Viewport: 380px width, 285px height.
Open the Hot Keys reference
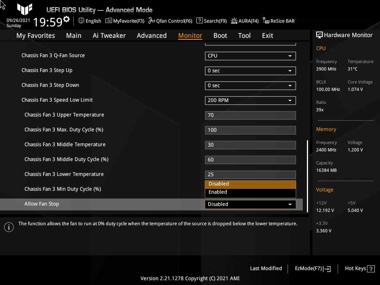tap(359, 268)
